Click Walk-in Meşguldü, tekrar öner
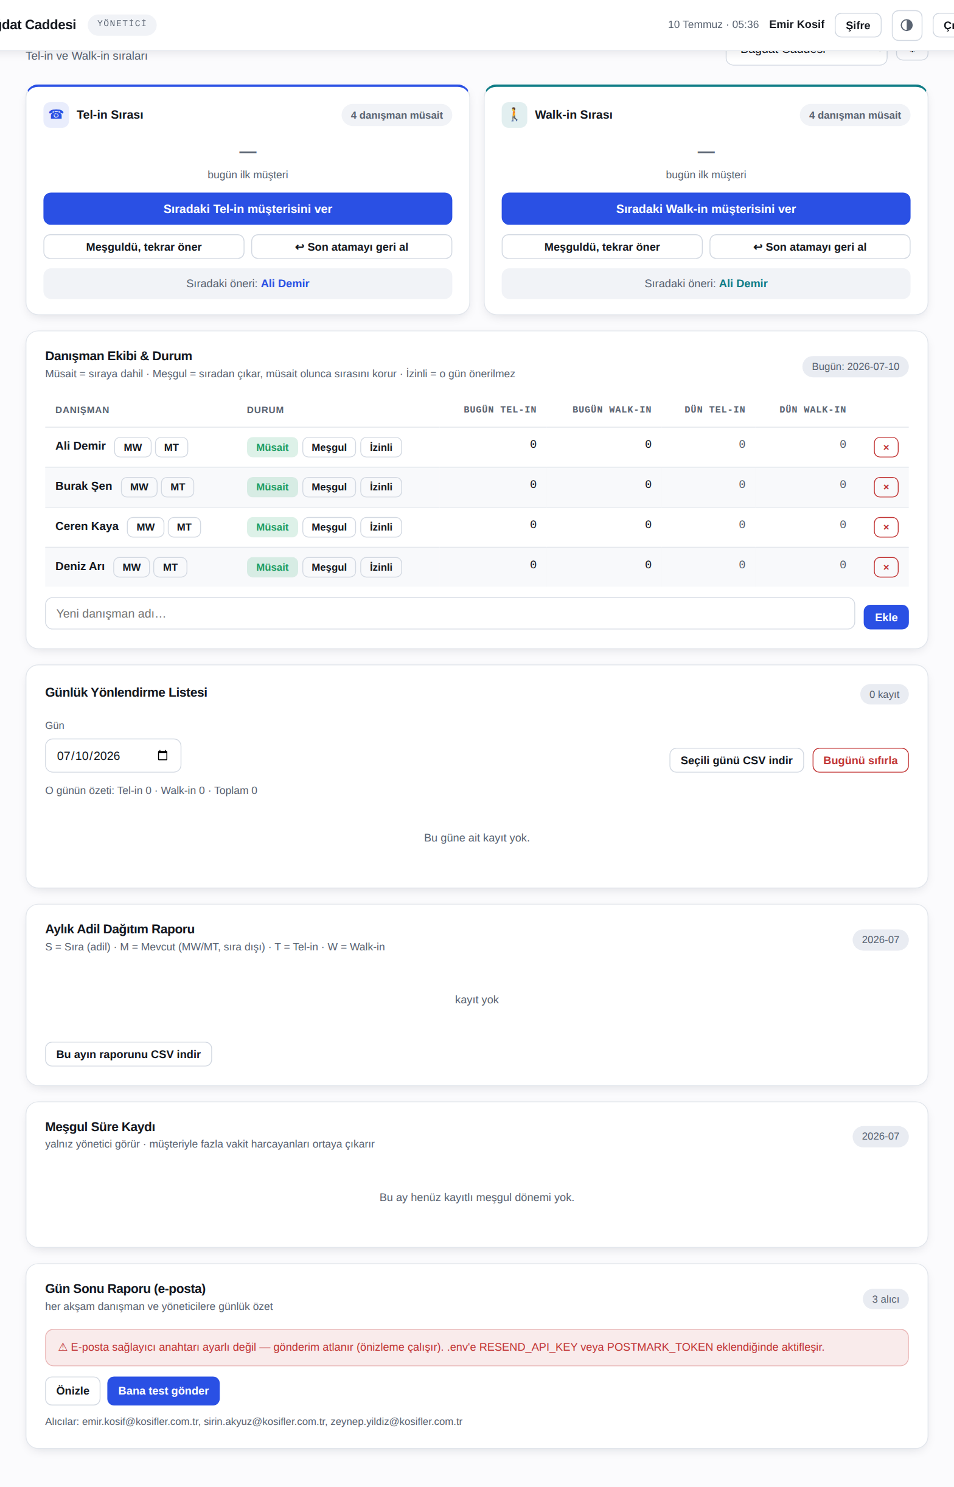Image resolution: width=954 pixels, height=1487 pixels. [602, 246]
